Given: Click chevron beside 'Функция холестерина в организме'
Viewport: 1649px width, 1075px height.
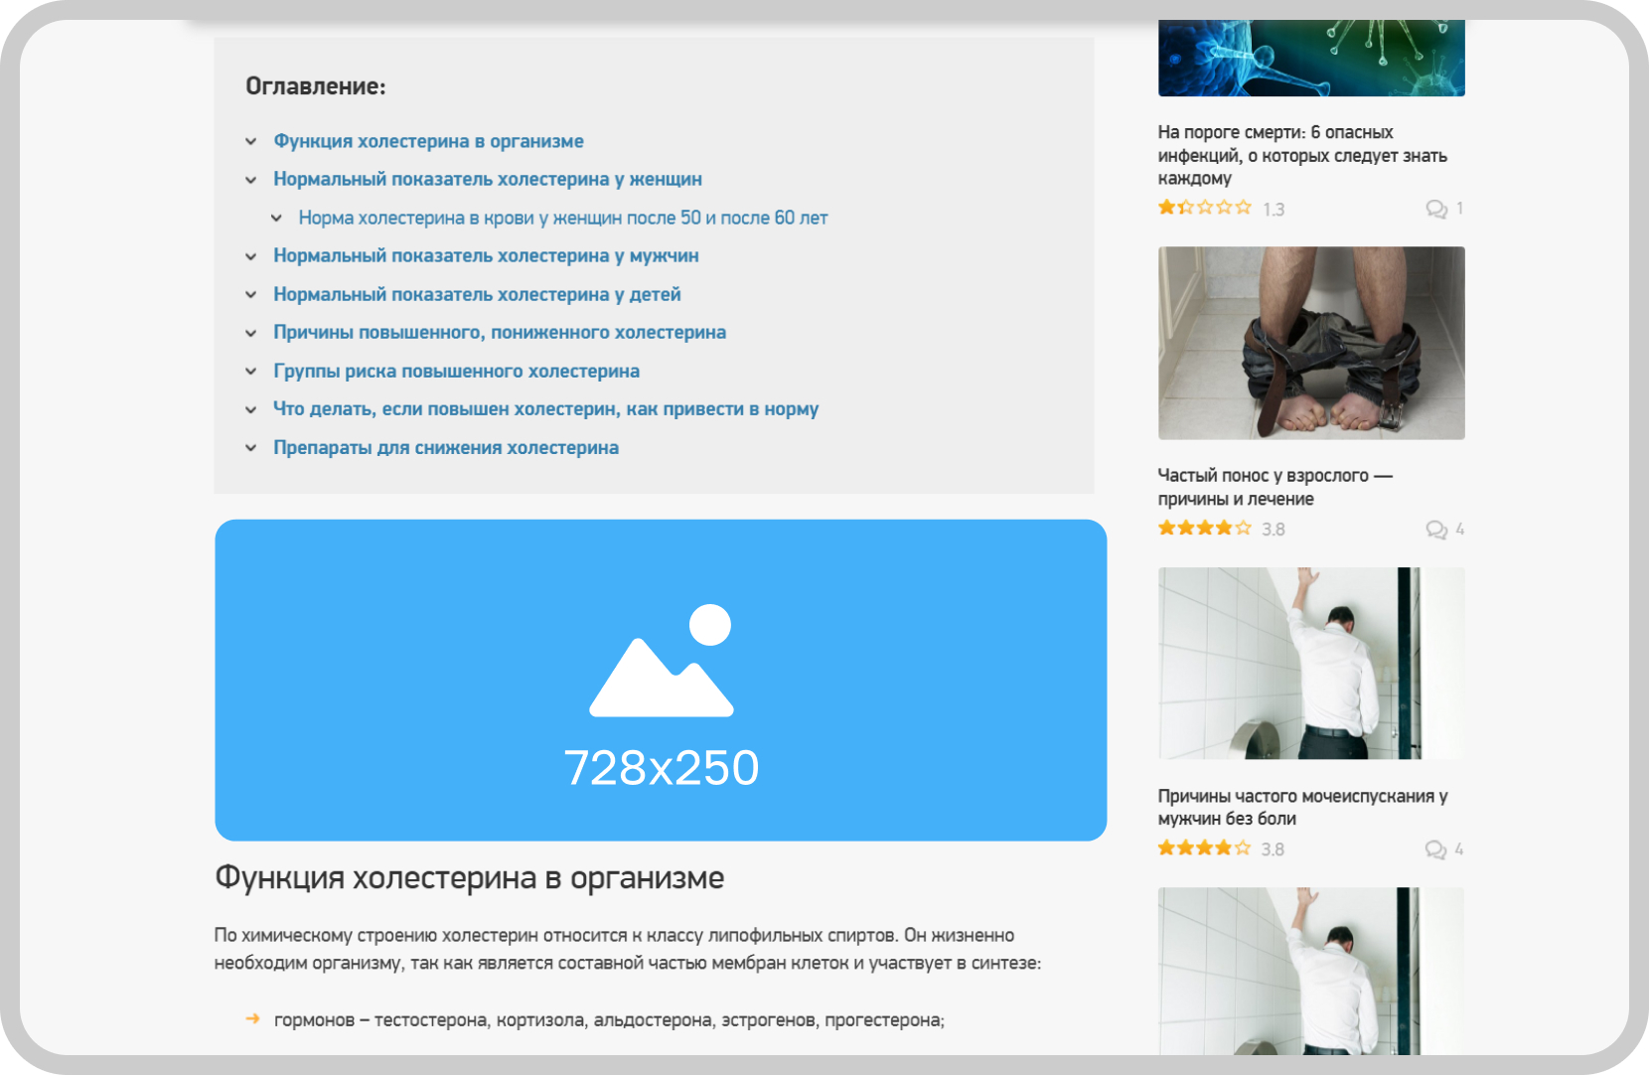Looking at the screenshot, I should click(251, 142).
